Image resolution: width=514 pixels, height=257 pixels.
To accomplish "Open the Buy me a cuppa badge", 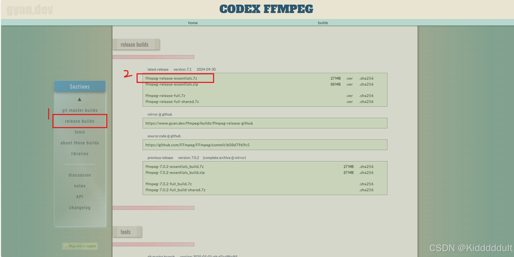I will click(x=80, y=246).
